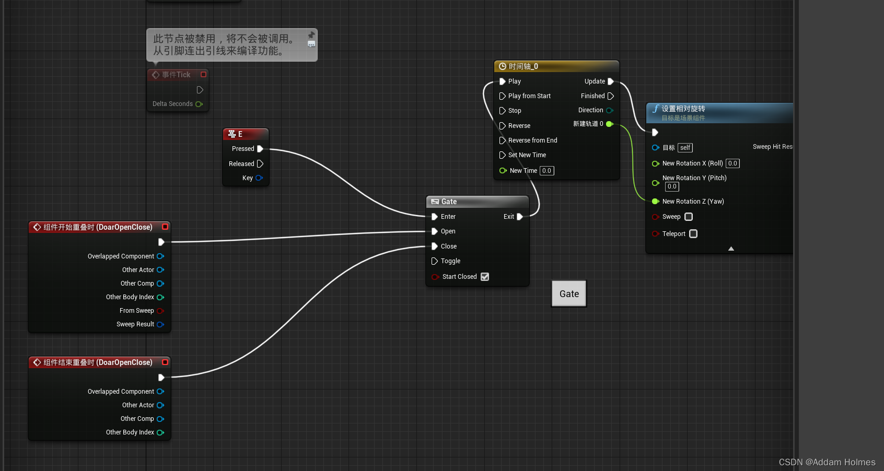Click Overlapped Component pin on begin overlap node
The image size is (884, 471).
point(160,256)
